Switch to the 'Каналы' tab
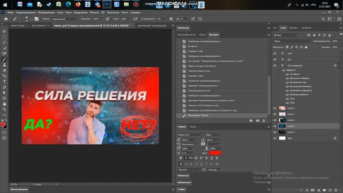This screenshot has height=193, width=343. point(293,28)
